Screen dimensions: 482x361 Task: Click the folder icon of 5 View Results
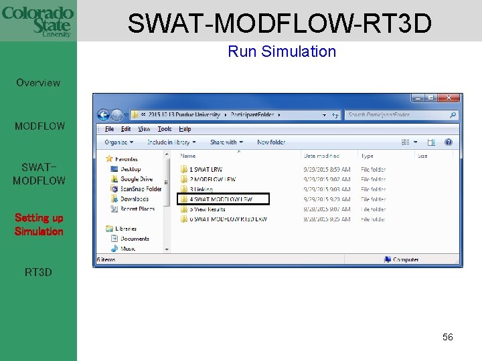[184, 209]
